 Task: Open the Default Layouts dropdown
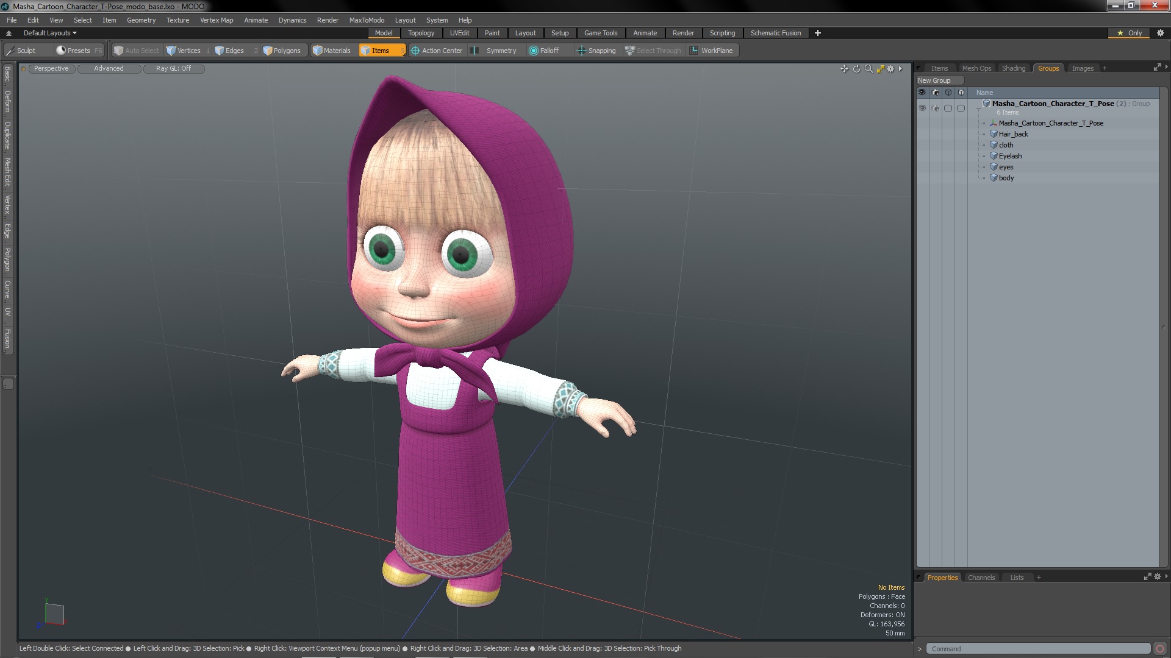pos(50,33)
